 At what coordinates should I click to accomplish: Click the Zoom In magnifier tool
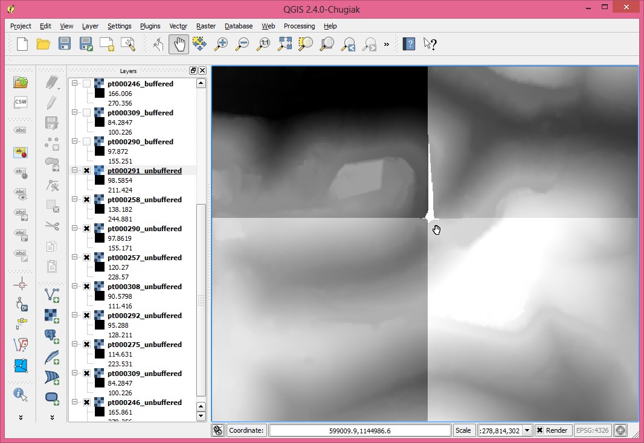(x=222, y=44)
